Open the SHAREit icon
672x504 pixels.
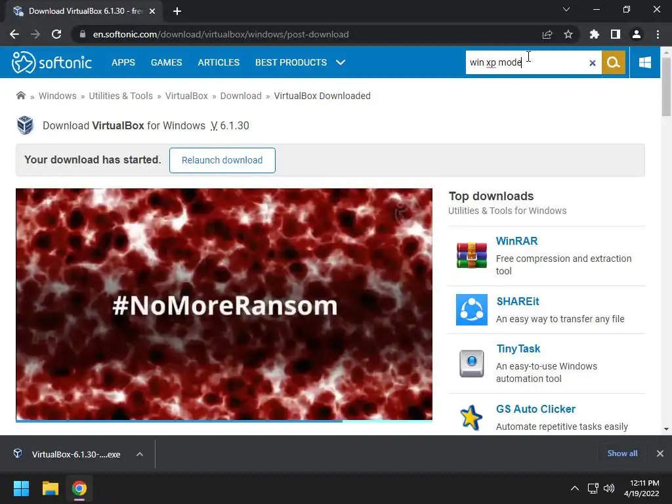(x=471, y=310)
